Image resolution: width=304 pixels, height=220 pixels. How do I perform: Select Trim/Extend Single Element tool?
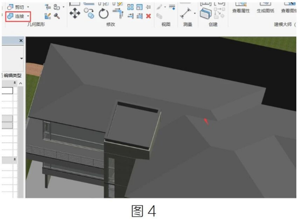131,16
